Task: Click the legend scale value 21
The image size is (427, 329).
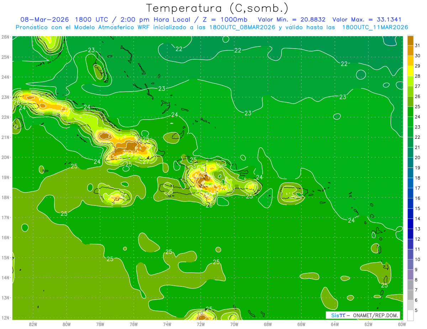Action: click(x=417, y=147)
